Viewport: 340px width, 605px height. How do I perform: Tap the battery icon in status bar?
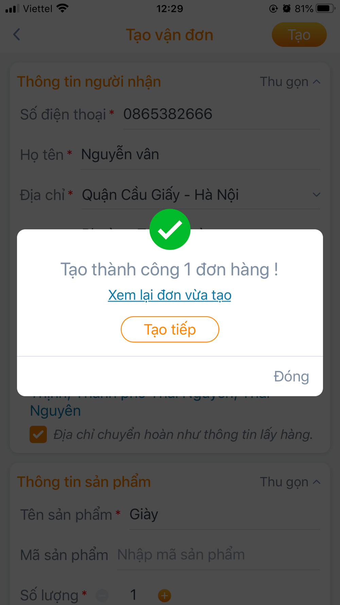click(x=325, y=9)
